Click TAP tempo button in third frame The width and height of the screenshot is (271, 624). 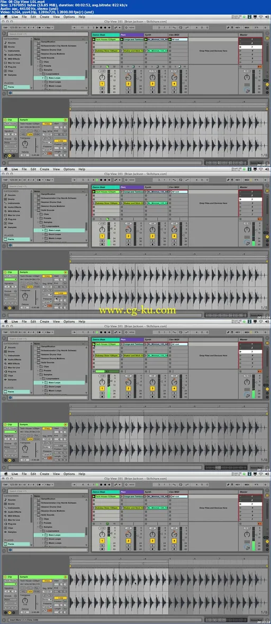tap(5, 333)
